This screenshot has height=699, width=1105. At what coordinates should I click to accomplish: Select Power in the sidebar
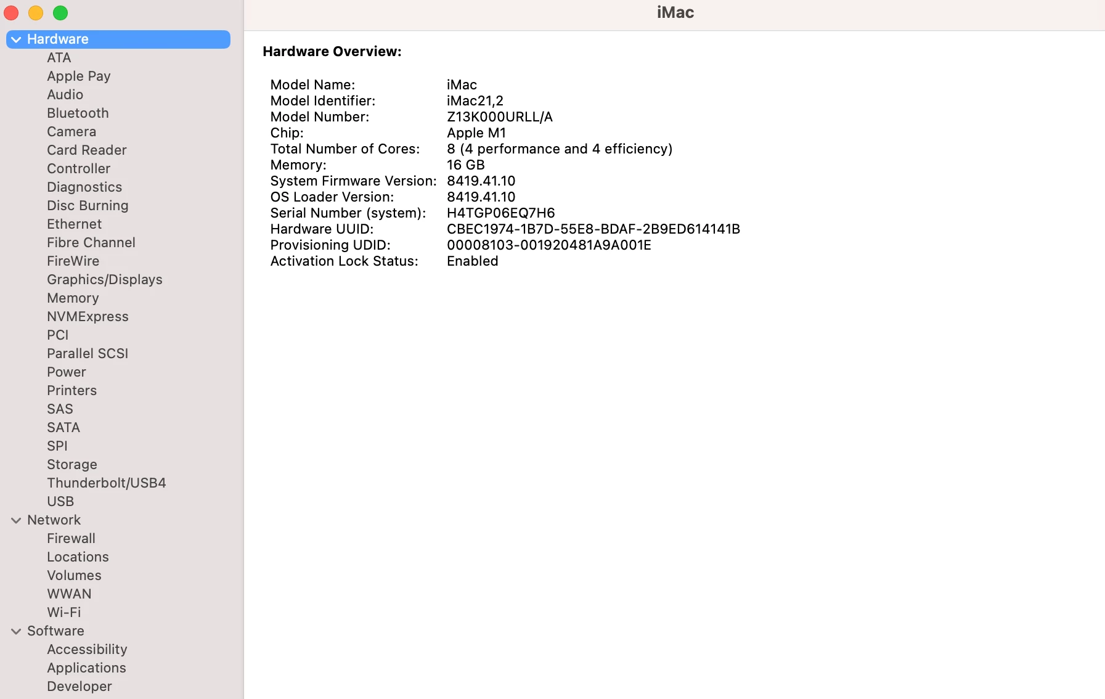[x=67, y=372]
